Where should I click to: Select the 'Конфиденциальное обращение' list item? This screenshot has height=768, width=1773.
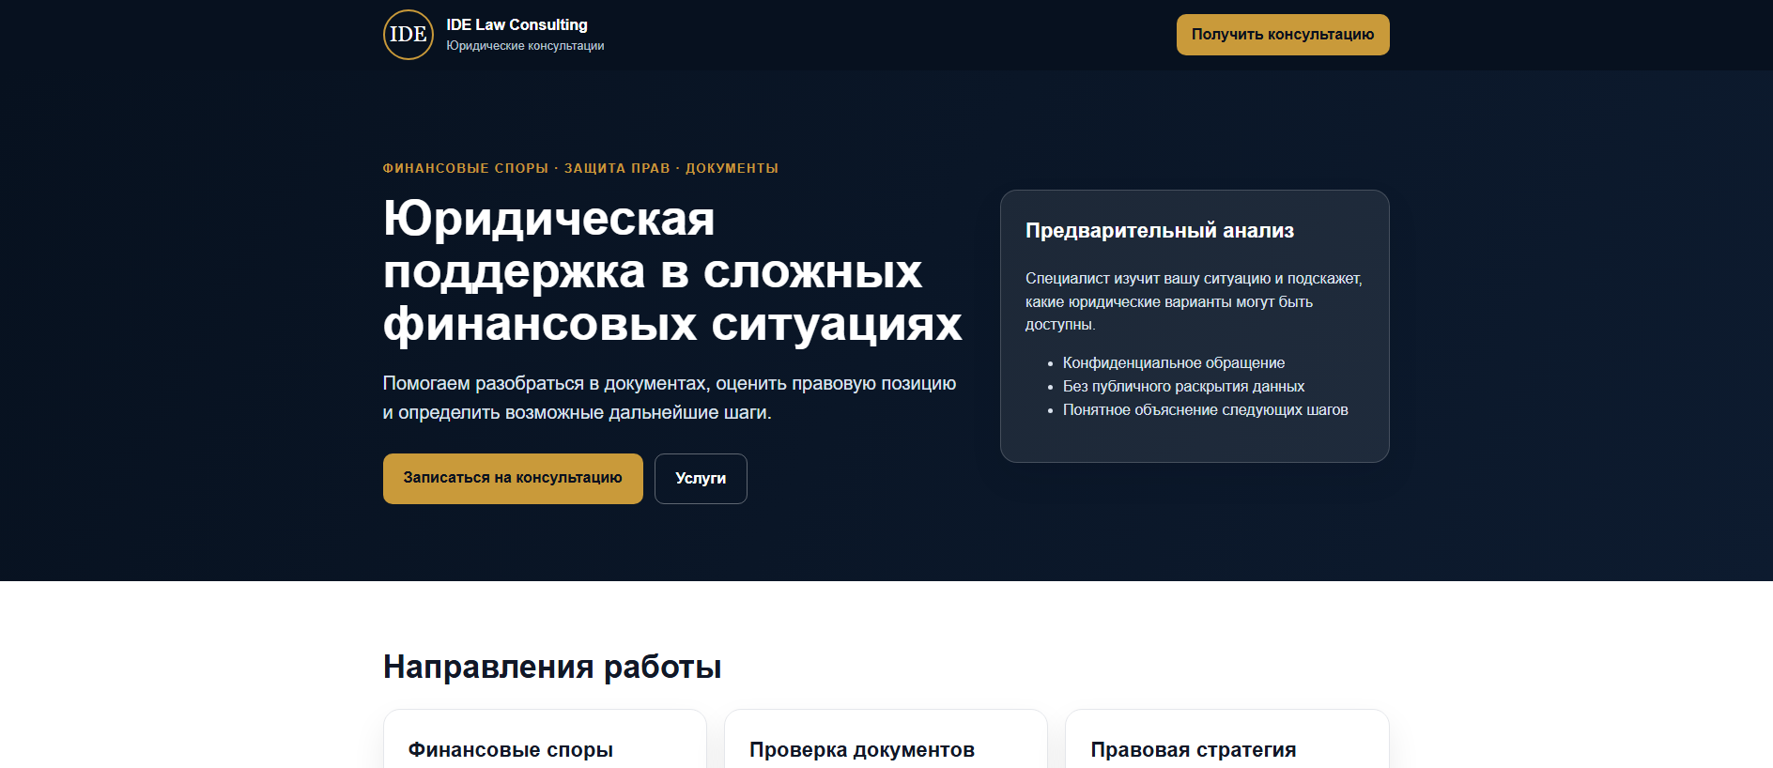[x=1174, y=363]
